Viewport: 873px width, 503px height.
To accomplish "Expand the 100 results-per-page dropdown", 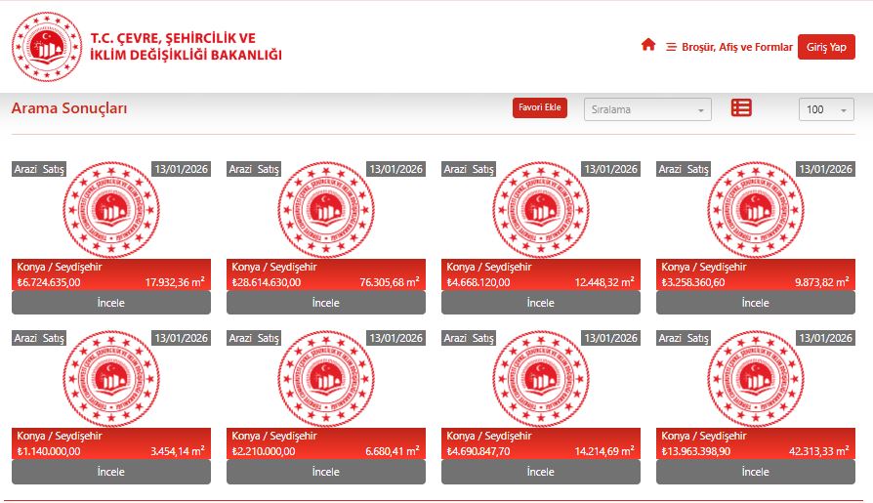I will click(x=826, y=109).
